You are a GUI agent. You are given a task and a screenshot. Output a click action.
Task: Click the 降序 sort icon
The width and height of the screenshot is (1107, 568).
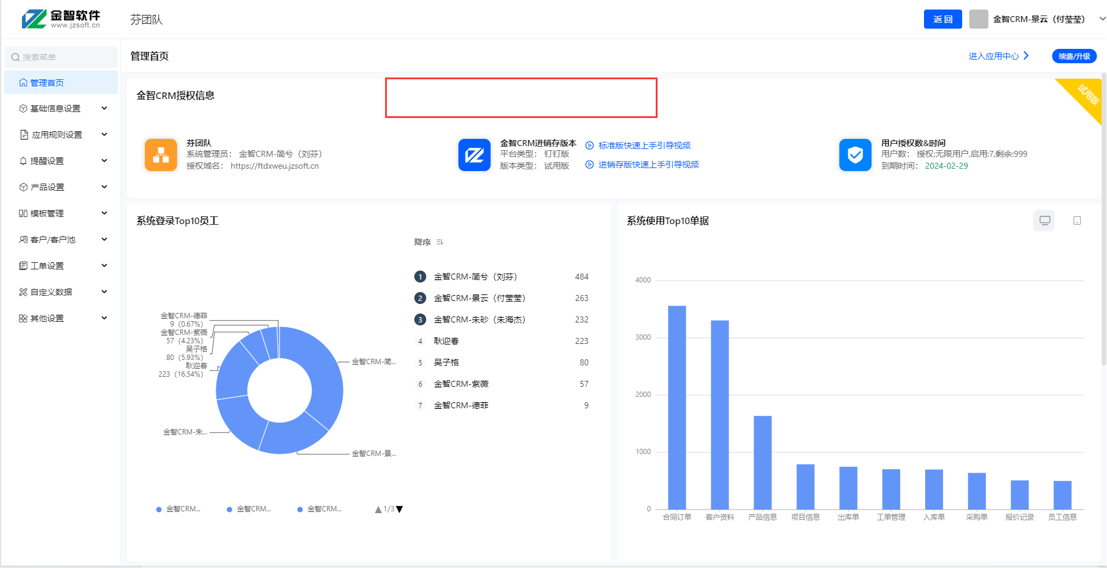coord(440,242)
